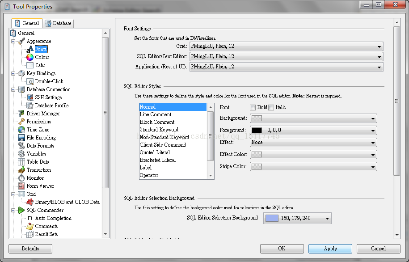Image resolution: width=409 pixels, height=262 pixels.
Task: Click the Result Sets table icon
Action: point(30,234)
